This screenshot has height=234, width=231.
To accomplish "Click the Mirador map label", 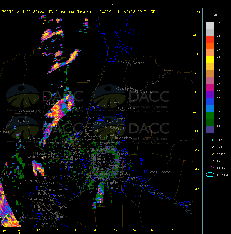I will pos(117,188).
